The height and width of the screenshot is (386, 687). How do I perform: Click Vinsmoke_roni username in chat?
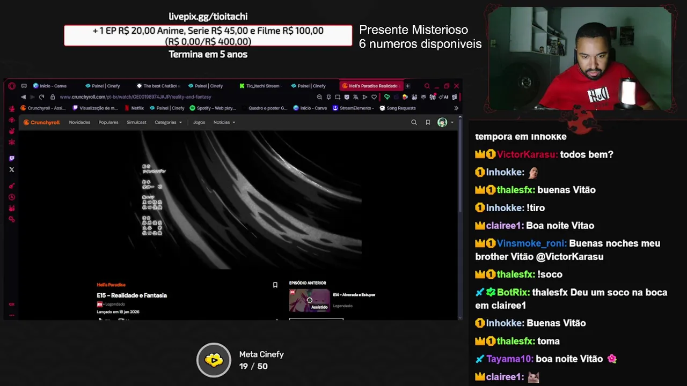pos(531,243)
